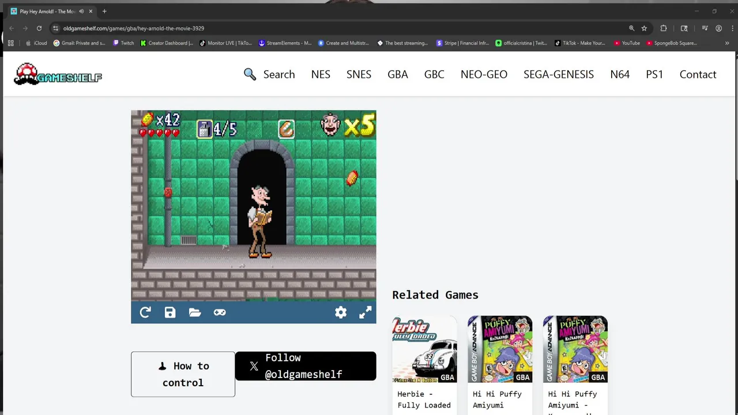Viewport: 738px width, 415px height.
Task: Go to GBA games section
Action: point(398,74)
